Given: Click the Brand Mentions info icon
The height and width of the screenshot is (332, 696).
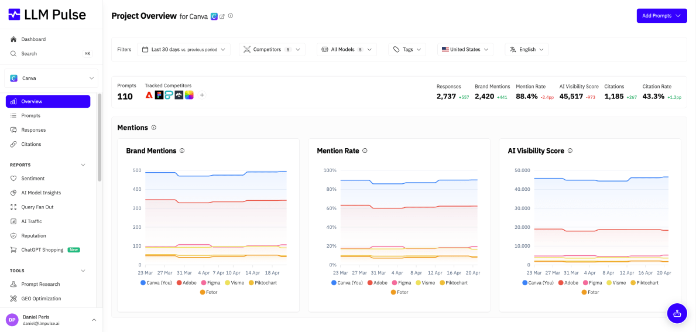Looking at the screenshot, I should pyautogui.click(x=182, y=151).
